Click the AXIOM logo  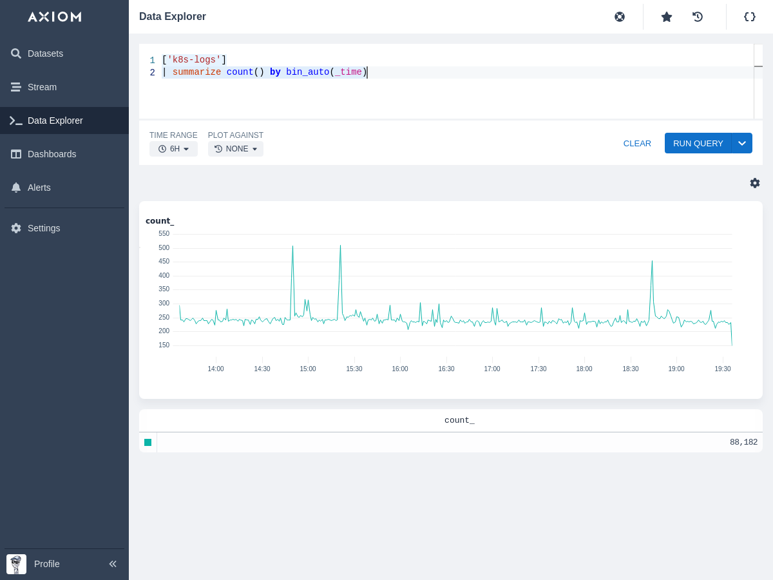(55, 17)
